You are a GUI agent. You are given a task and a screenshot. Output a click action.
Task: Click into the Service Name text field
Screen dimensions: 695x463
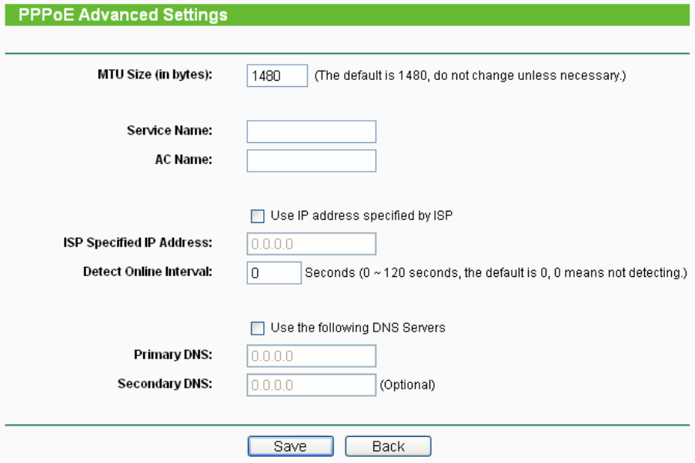[x=311, y=132]
